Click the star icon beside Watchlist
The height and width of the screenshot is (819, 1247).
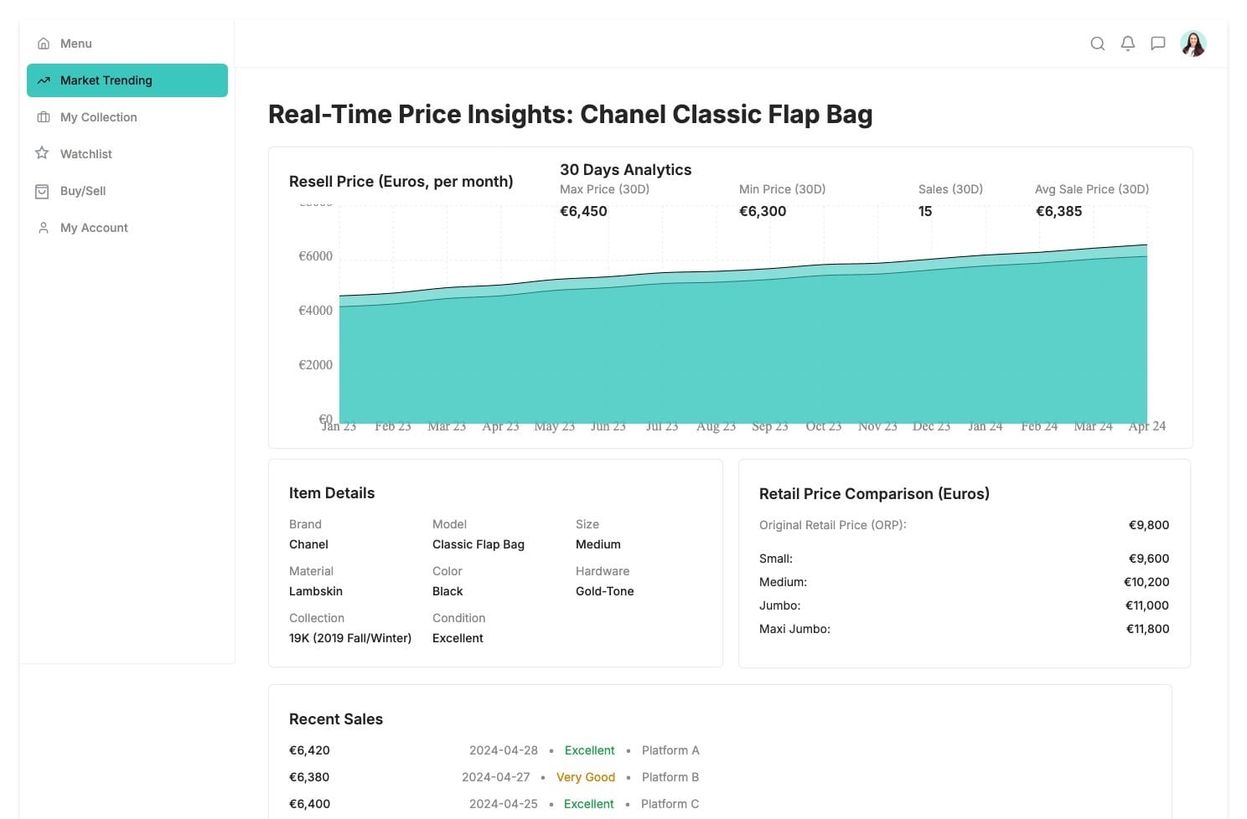(42, 153)
